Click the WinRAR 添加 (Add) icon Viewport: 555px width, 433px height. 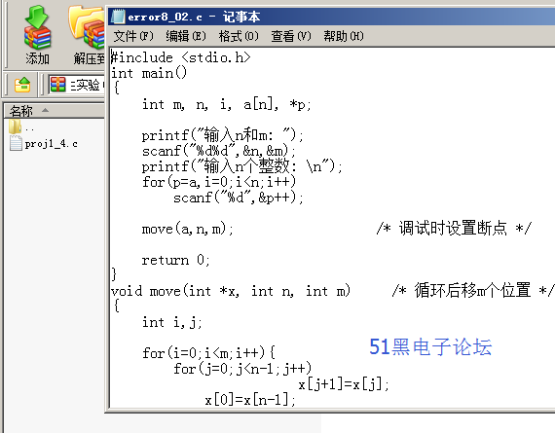point(37,27)
